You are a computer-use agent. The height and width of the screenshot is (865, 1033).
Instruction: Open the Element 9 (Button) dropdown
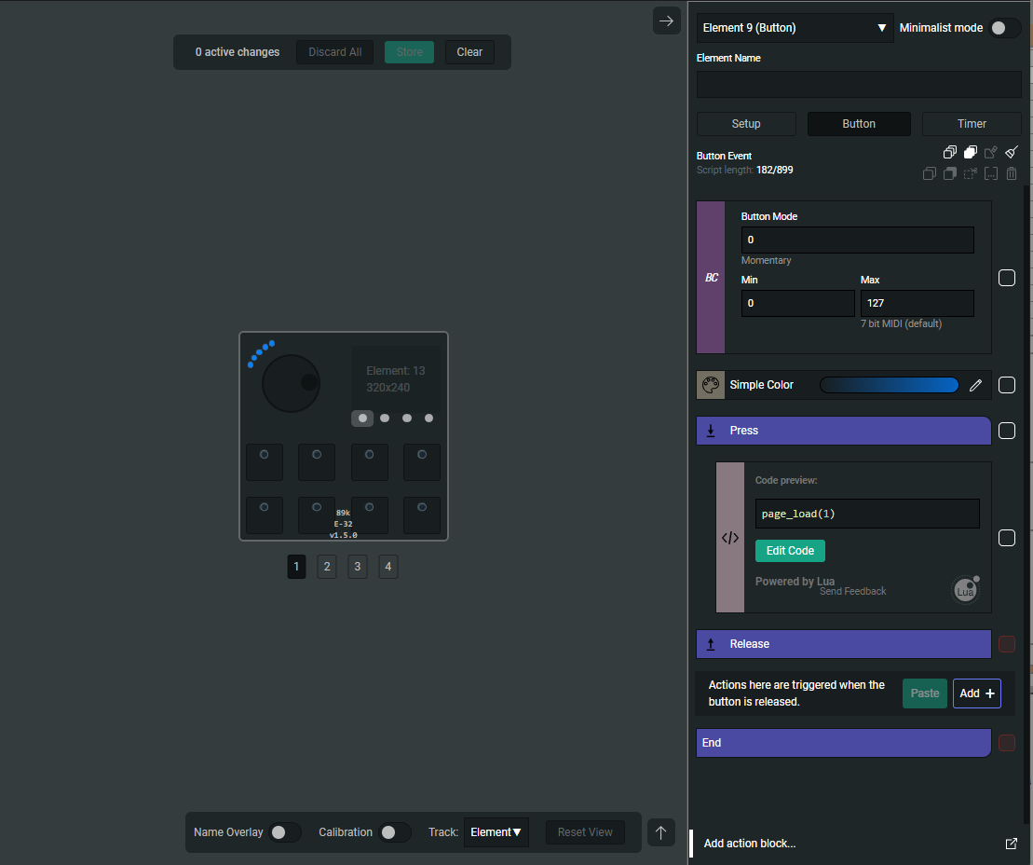click(x=795, y=28)
